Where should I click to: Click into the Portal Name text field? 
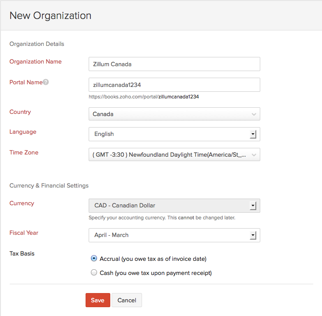tap(174, 85)
